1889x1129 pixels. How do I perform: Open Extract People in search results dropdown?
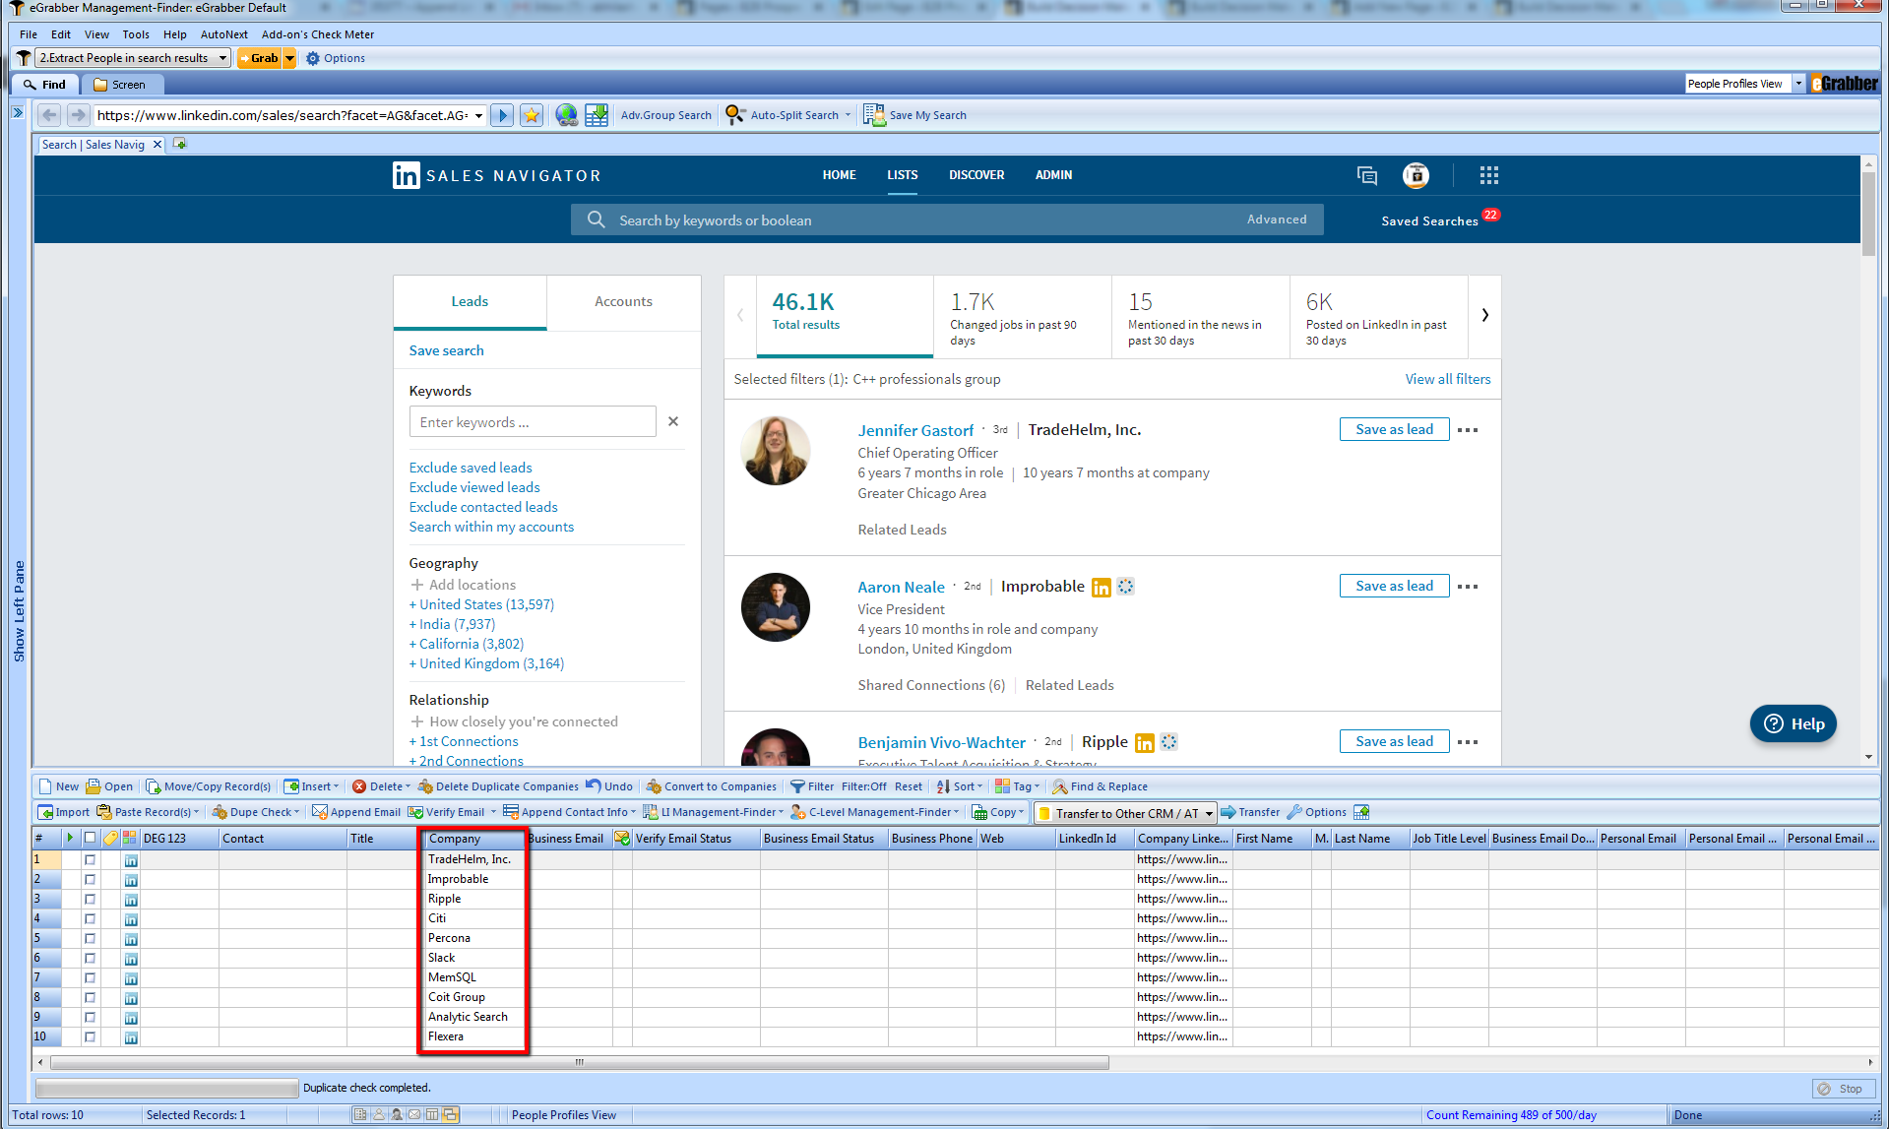(x=223, y=58)
